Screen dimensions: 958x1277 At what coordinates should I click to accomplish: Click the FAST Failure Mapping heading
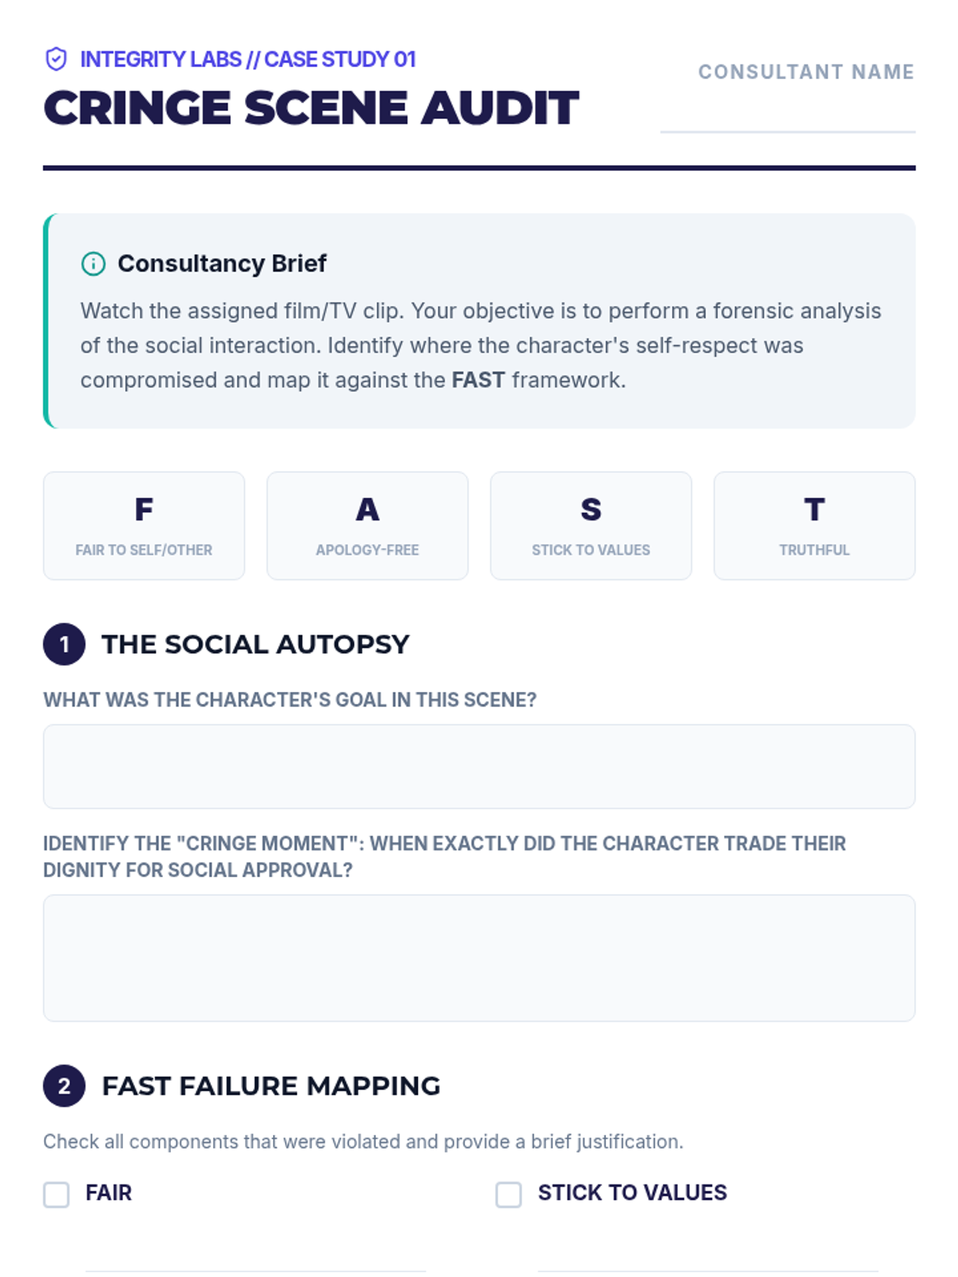pos(271,1086)
